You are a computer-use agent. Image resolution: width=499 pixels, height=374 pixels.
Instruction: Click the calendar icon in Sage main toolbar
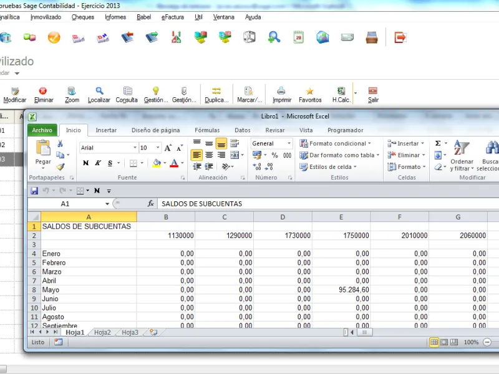299,37
